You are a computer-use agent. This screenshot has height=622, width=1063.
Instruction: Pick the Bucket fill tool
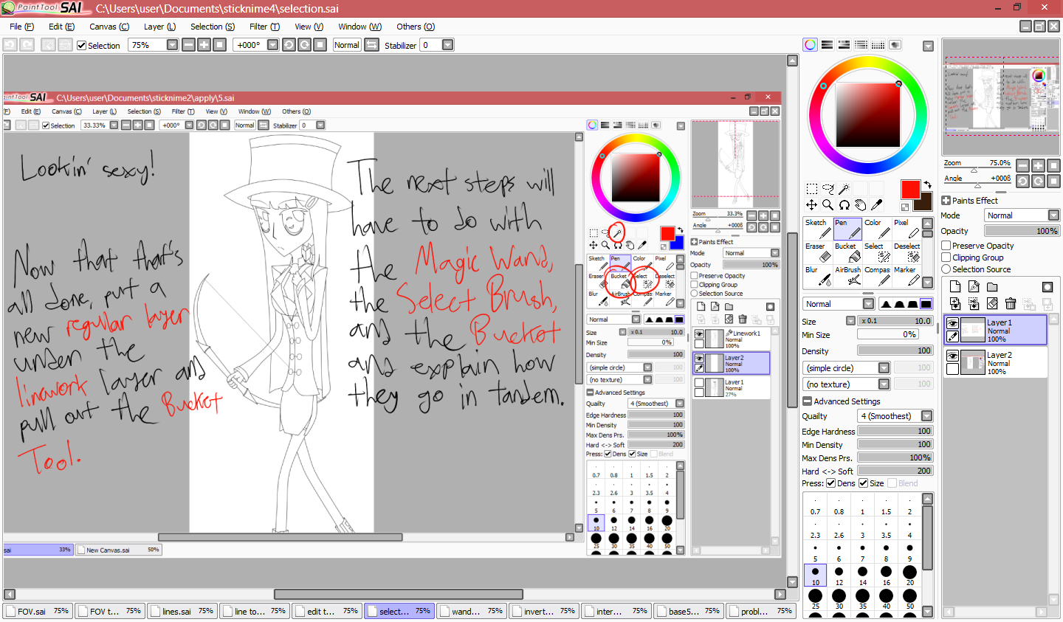847,253
